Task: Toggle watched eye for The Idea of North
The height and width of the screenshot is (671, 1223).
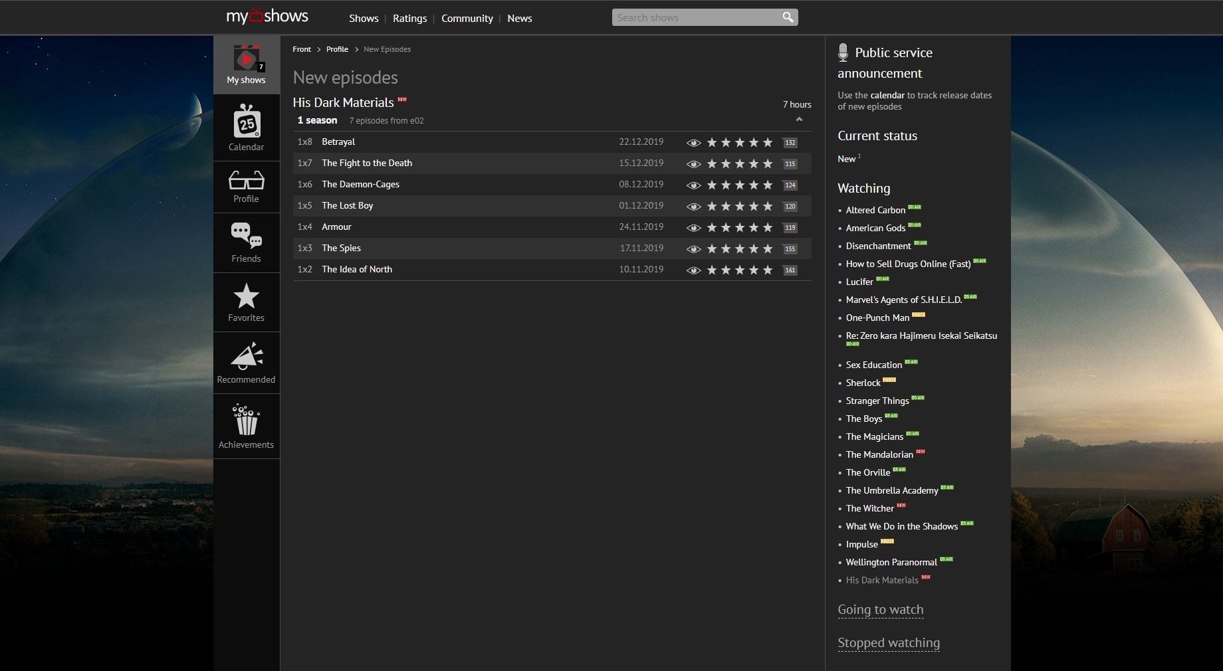Action: [693, 270]
